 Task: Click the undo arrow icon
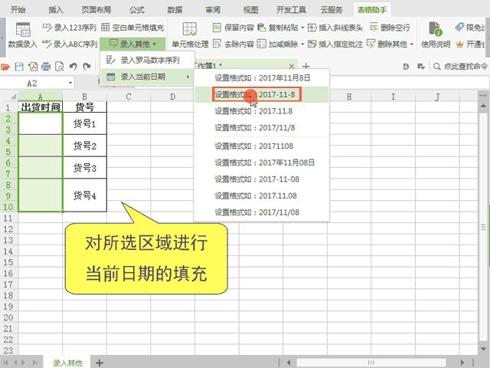point(73,67)
